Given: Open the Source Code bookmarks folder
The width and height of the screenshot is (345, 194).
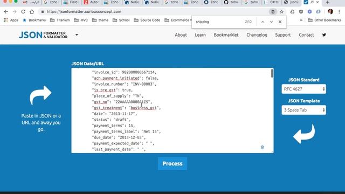Looking at the screenshot, I should (x=147, y=20).
